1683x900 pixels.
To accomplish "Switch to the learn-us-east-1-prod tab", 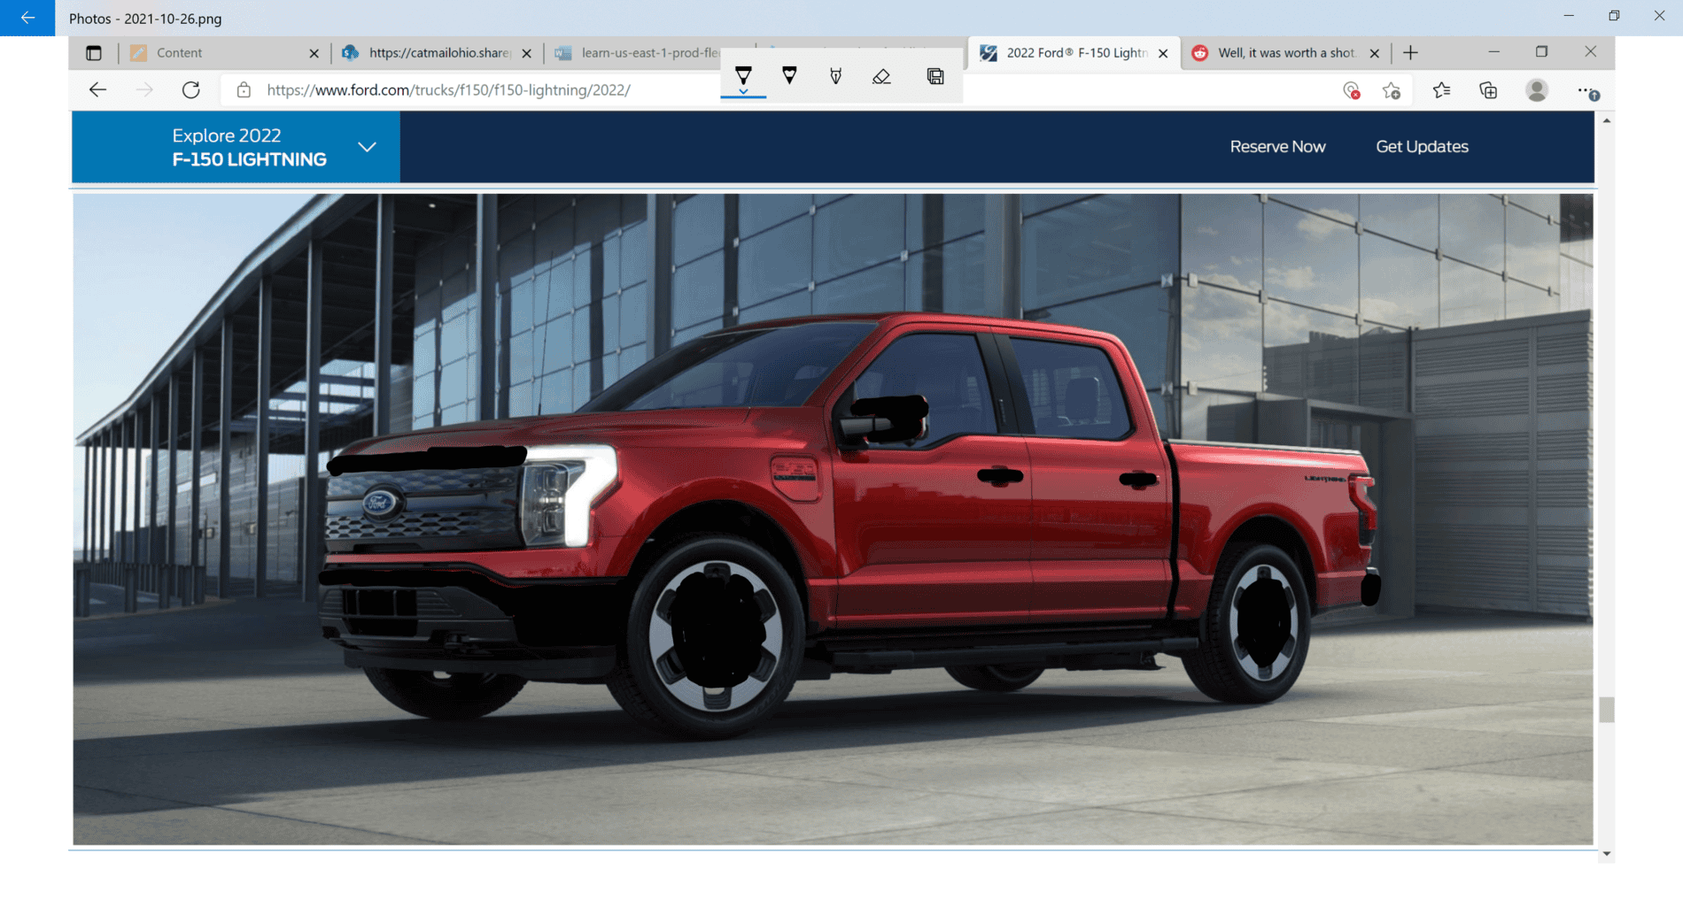I will tap(638, 53).
